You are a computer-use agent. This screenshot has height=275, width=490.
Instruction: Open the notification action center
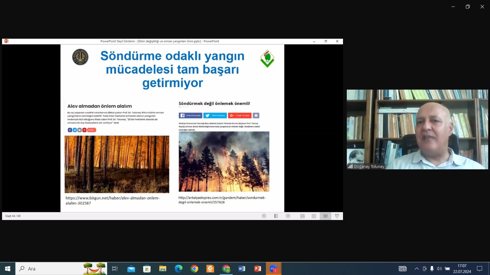480,269
